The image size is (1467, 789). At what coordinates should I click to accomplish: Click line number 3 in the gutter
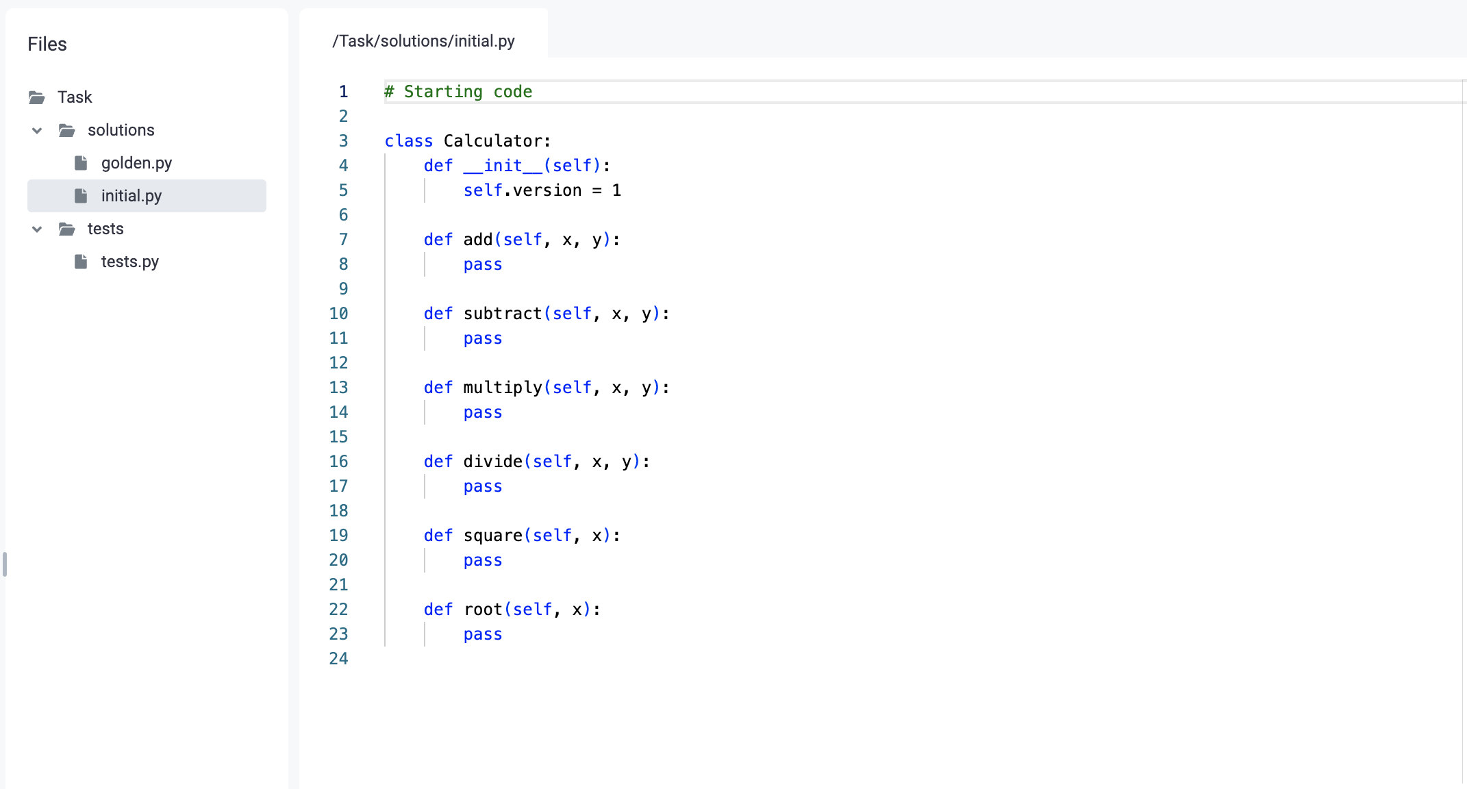(344, 141)
